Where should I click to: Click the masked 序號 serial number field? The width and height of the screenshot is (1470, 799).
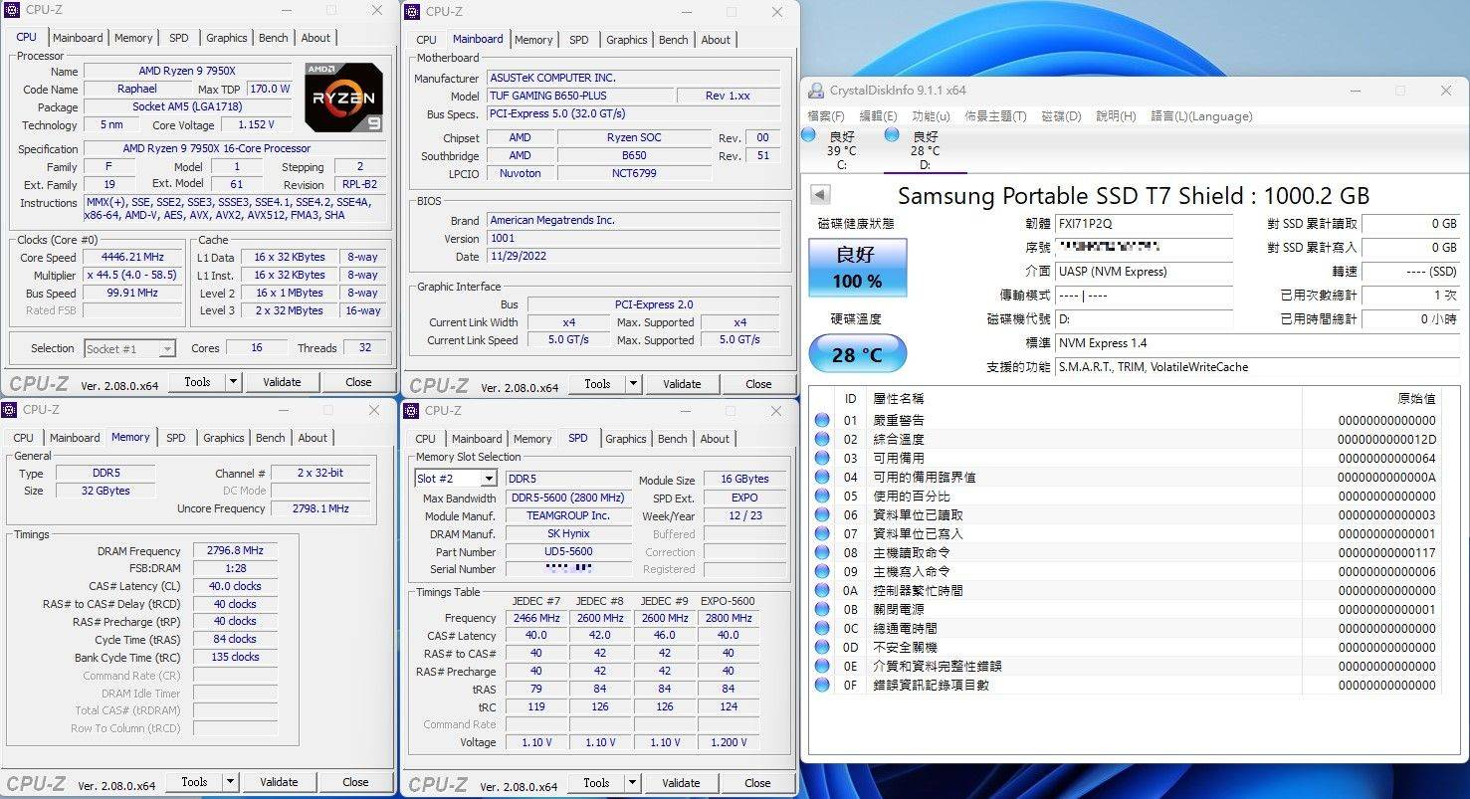pyautogui.click(x=1143, y=247)
